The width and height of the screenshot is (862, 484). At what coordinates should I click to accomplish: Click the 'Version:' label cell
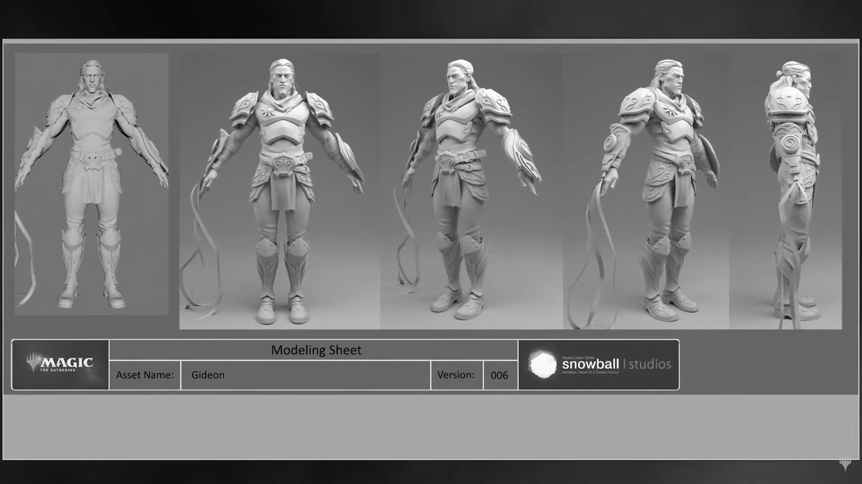(x=457, y=375)
